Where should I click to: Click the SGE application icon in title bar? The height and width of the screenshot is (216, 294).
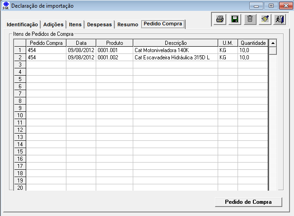click(5, 6)
